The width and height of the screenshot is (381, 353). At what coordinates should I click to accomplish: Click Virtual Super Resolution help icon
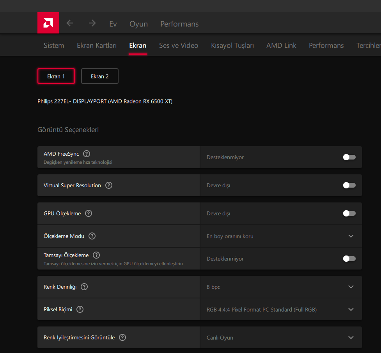(x=109, y=185)
